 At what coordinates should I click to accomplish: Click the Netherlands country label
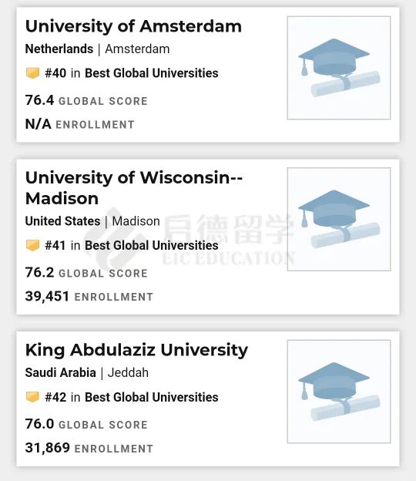pyautogui.click(x=59, y=49)
